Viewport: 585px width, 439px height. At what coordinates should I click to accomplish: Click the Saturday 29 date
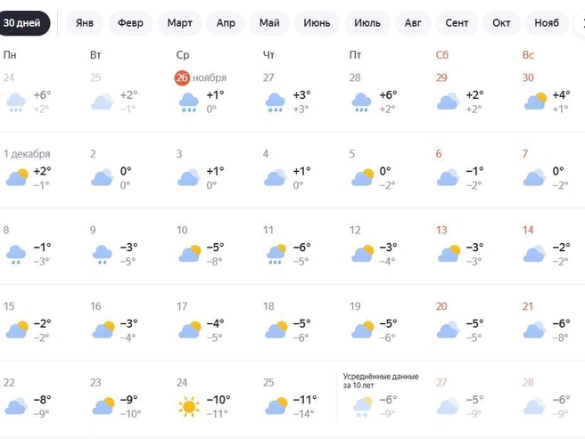[x=441, y=77]
